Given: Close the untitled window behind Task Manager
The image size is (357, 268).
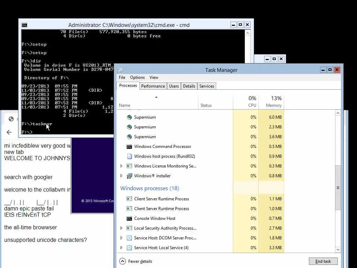Looking at the screenshot, I should (281, 59).
